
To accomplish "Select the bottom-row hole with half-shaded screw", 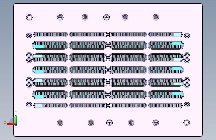I will [131, 123].
